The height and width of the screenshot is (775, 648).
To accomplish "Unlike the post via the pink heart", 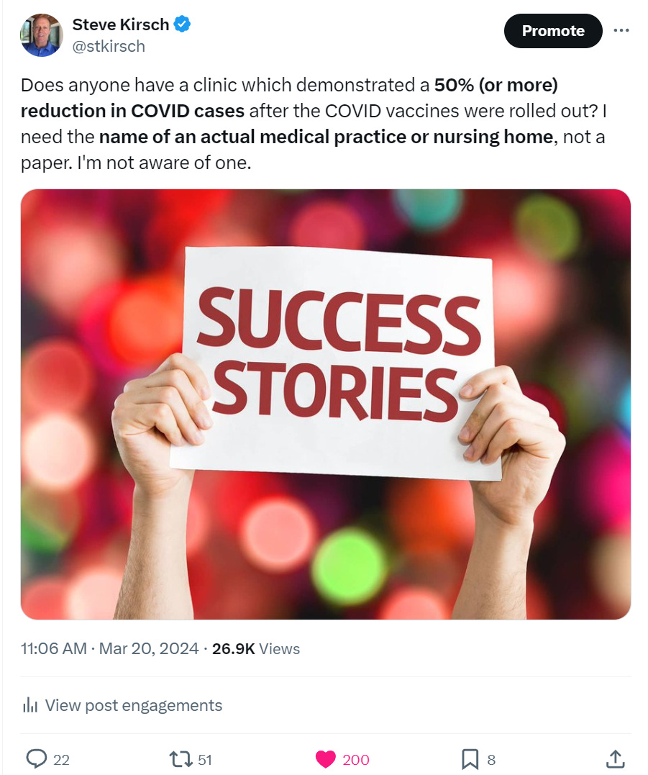I will [326, 758].
